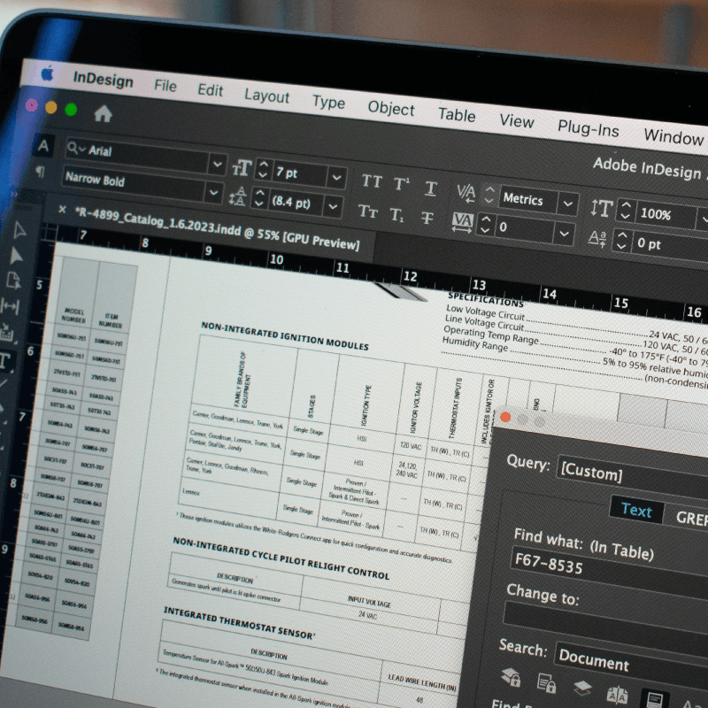Open the Query [Custom] dropdown
This screenshot has width=708, height=708.
[633, 475]
